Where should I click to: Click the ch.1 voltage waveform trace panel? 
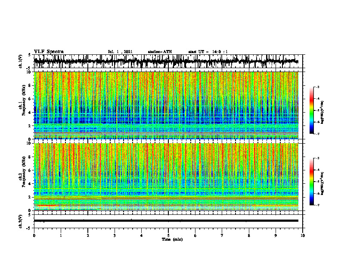coord(168,61)
